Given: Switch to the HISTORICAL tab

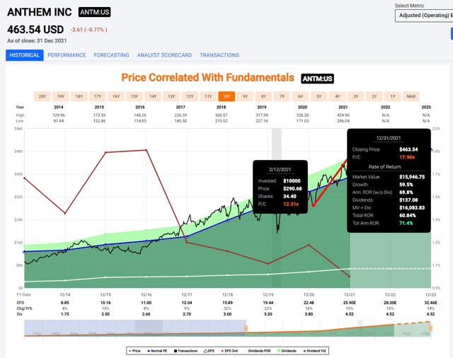Looking at the screenshot, I should [25, 55].
